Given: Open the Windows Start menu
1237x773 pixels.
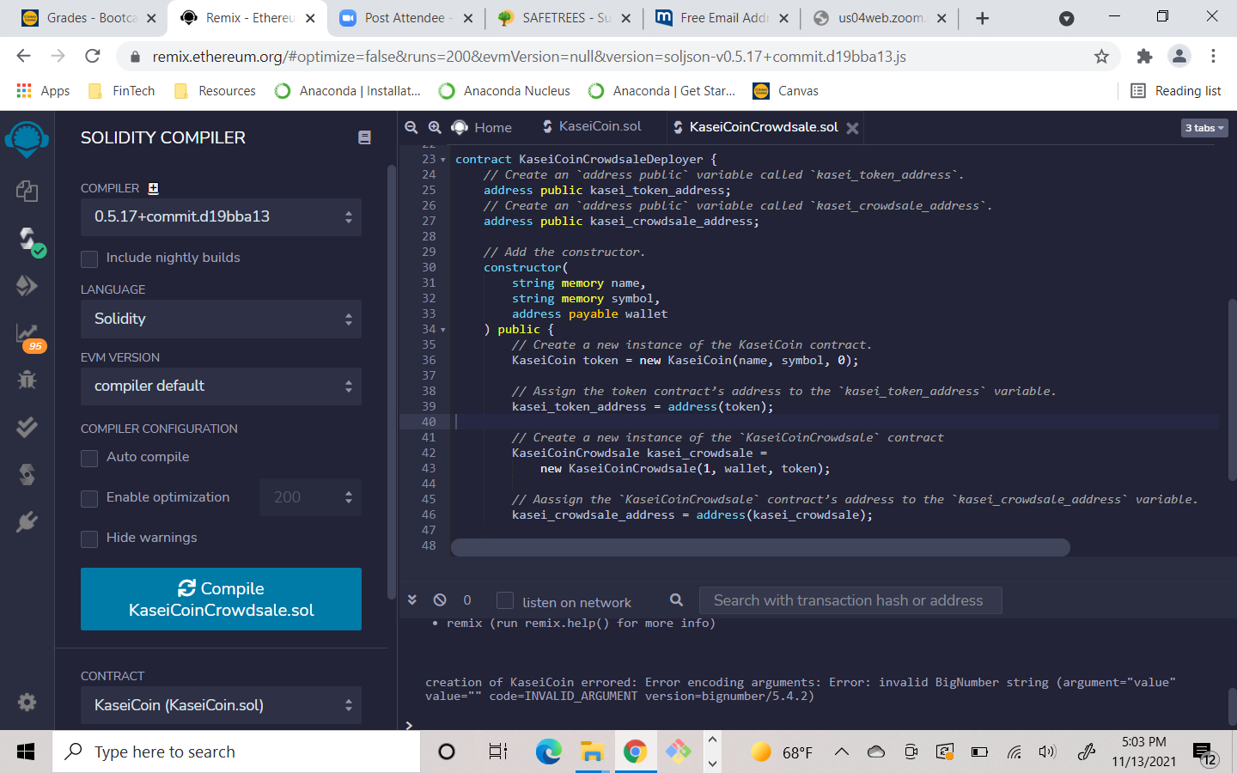Looking at the screenshot, I should click(26, 752).
